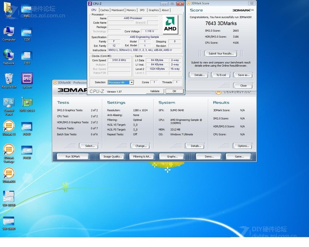The height and width of the screenshot is (247, 309).
Task: Open the P4292 screenshot file icon
Action: point(27,129)
